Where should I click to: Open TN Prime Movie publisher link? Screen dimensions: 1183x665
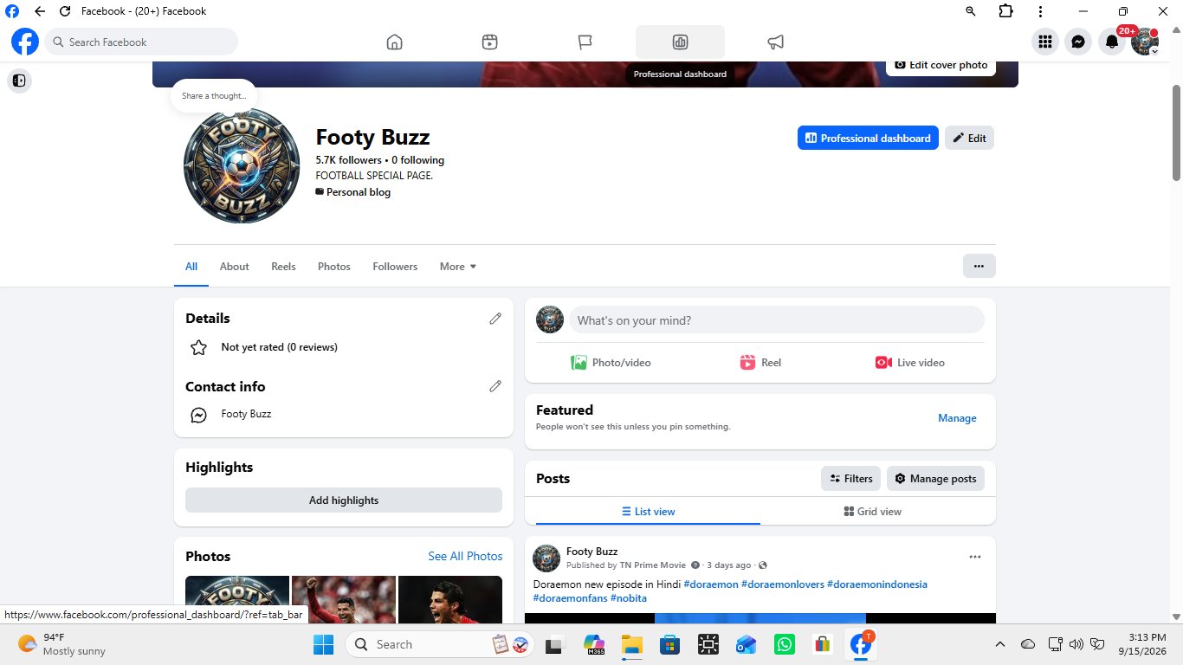pyautogui.click(x=652, y=565)
